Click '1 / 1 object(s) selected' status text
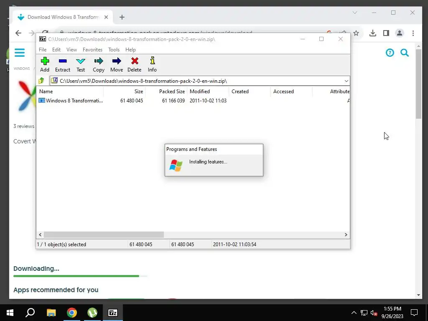Image resolution: width=428 pixels, height=321 pixels. tap(61, 244)
